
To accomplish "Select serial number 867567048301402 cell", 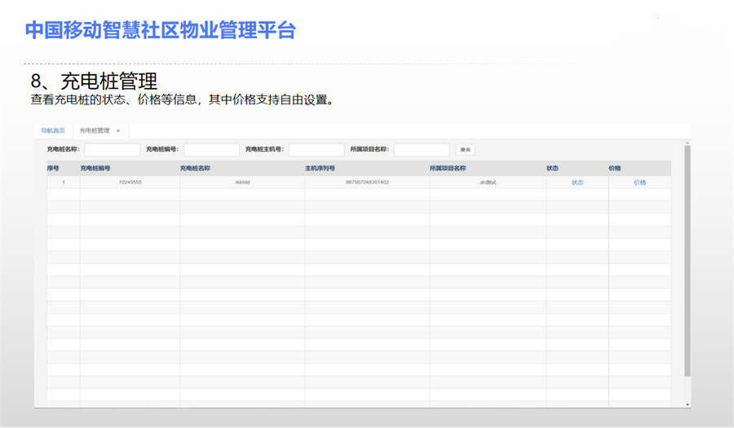I will [x=368, y=183].
